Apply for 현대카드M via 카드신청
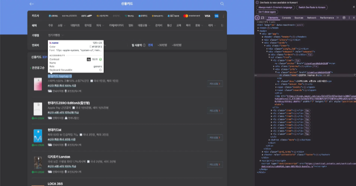The image size is (356, 186). (x=215, y=138)
